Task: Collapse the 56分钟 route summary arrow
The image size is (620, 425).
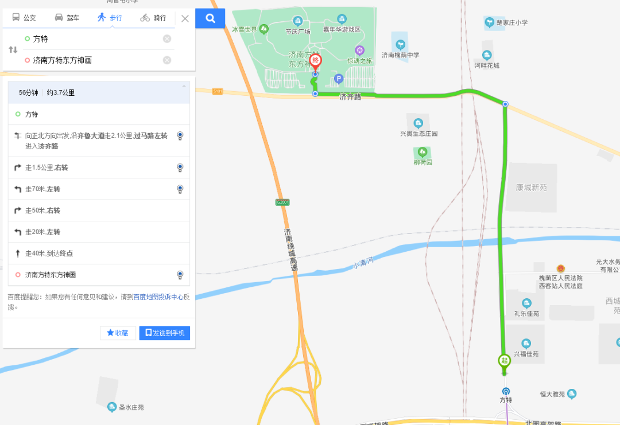Action: point(184,86)
